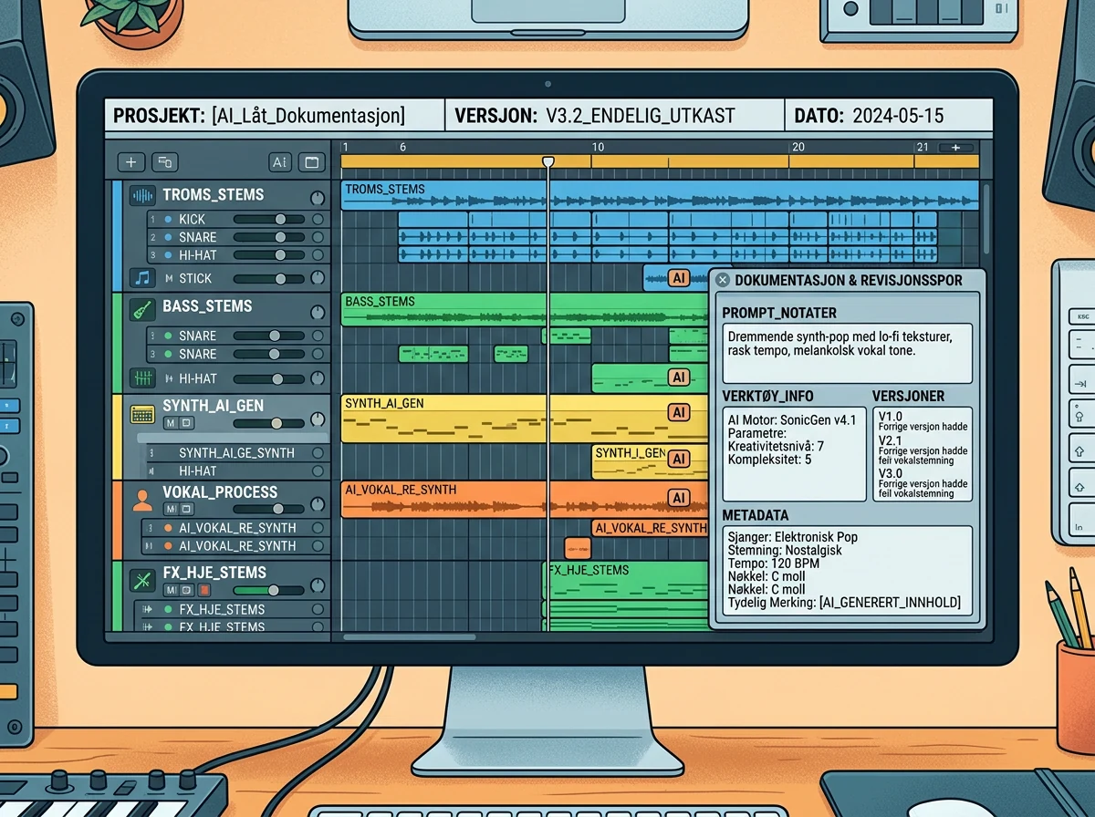Image resolution: width=1095 pixels, height=817 pixels.
Task: Click bar 10 on the timeline ruler
Action: tap(598, 147)
